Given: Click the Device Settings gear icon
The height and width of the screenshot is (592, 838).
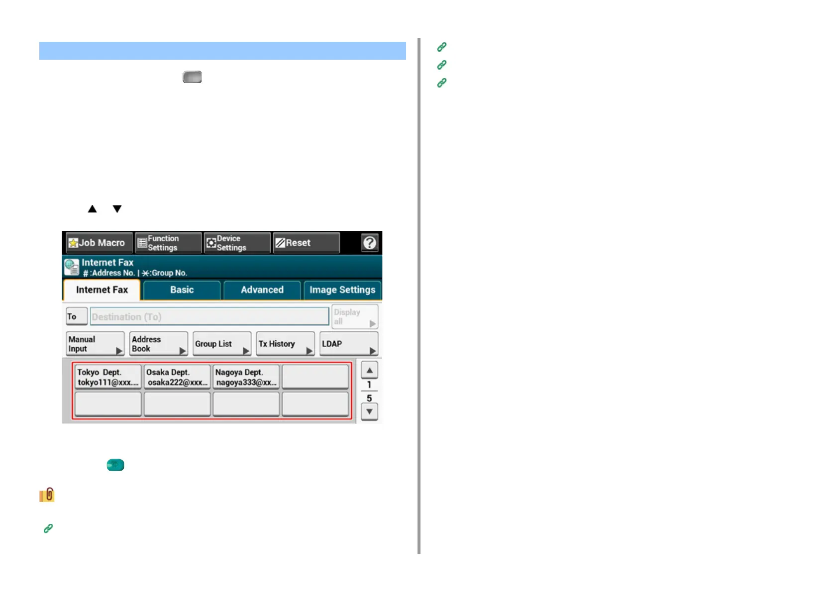Looking at the screenshot, I should 211,243.
